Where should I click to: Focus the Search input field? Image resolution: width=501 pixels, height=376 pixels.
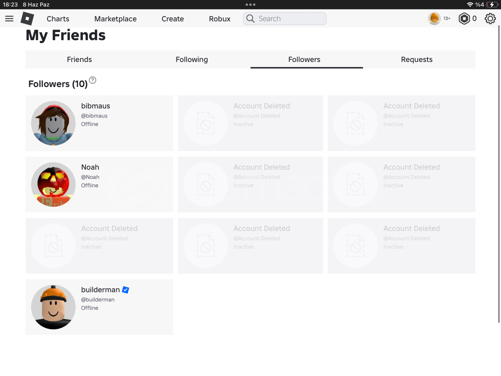click(x=285, y=18)
